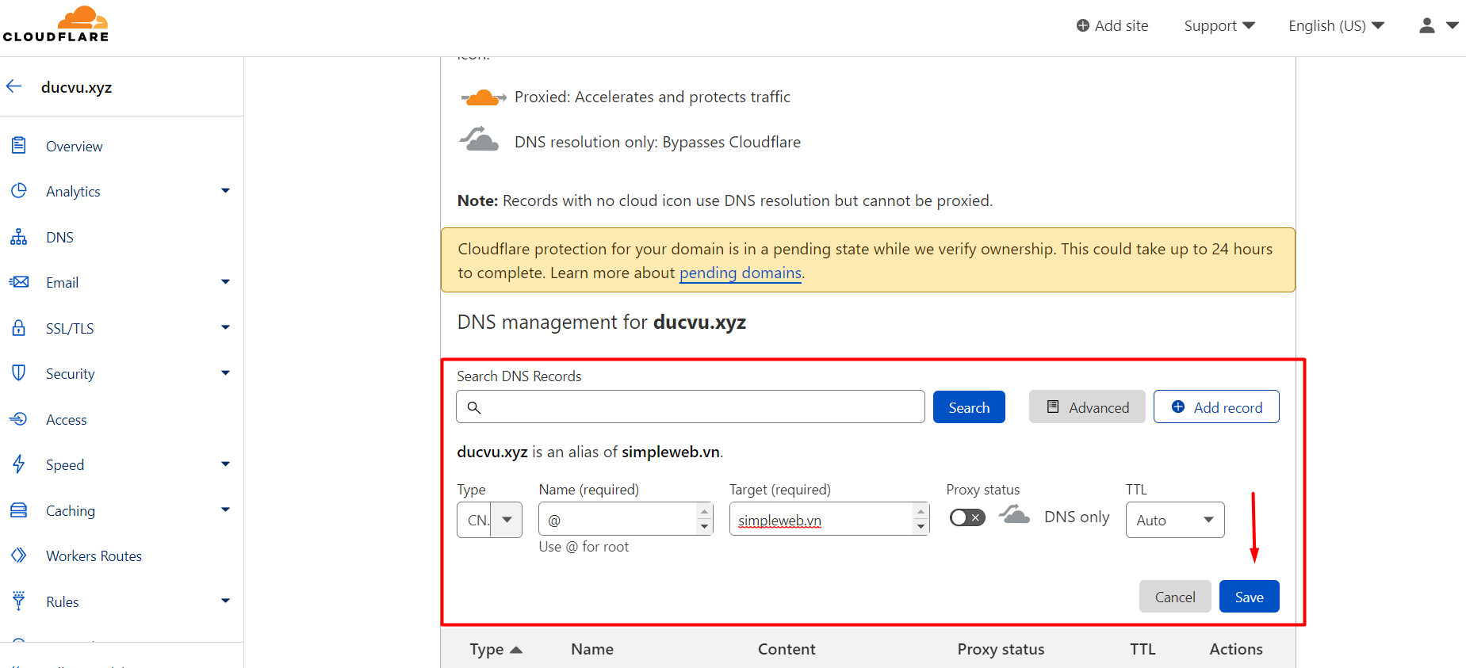Sort records by Type column header
Image resolution: width=1466 pixels, height=668 pixels.
(496, 649)
